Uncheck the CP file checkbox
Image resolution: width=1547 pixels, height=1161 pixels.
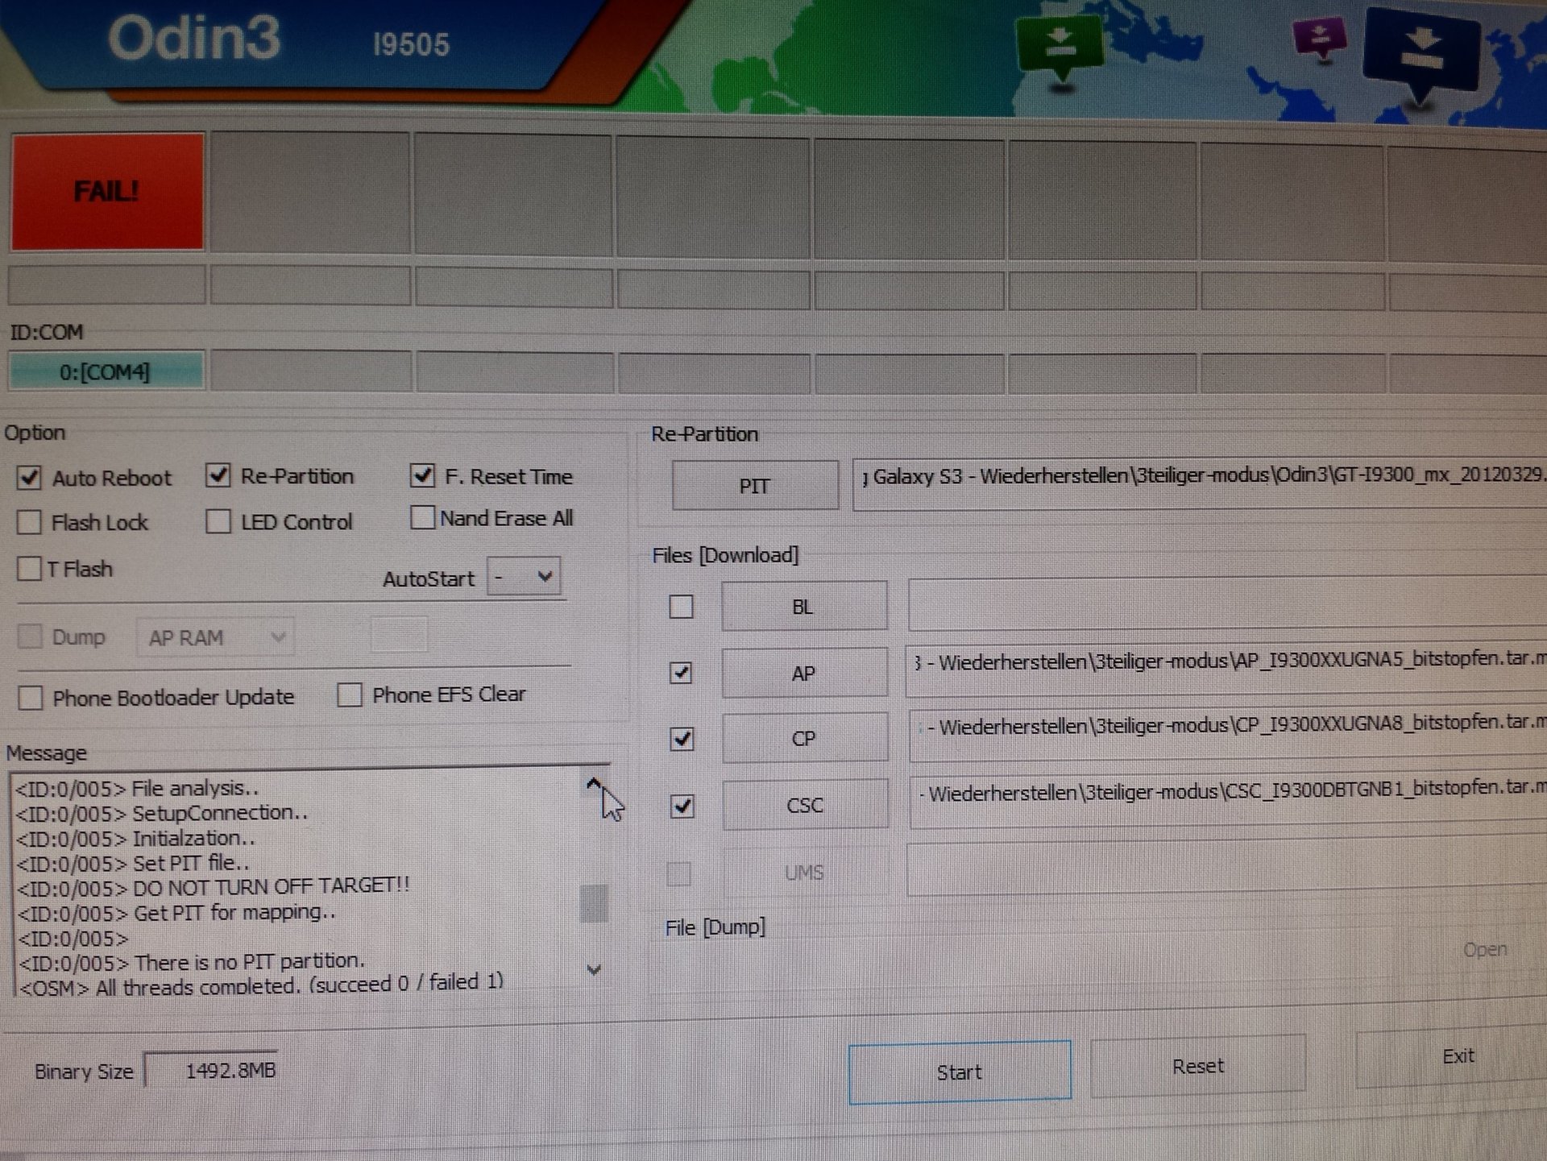click(x=682, y=739)
